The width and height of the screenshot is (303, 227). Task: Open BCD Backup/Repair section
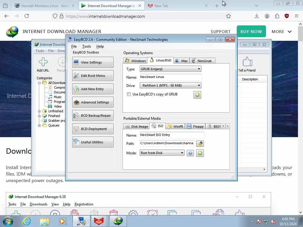[x=93, y=116]
